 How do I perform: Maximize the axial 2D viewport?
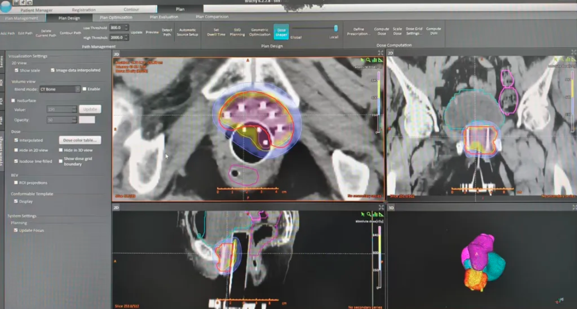[x=381, y=53]
